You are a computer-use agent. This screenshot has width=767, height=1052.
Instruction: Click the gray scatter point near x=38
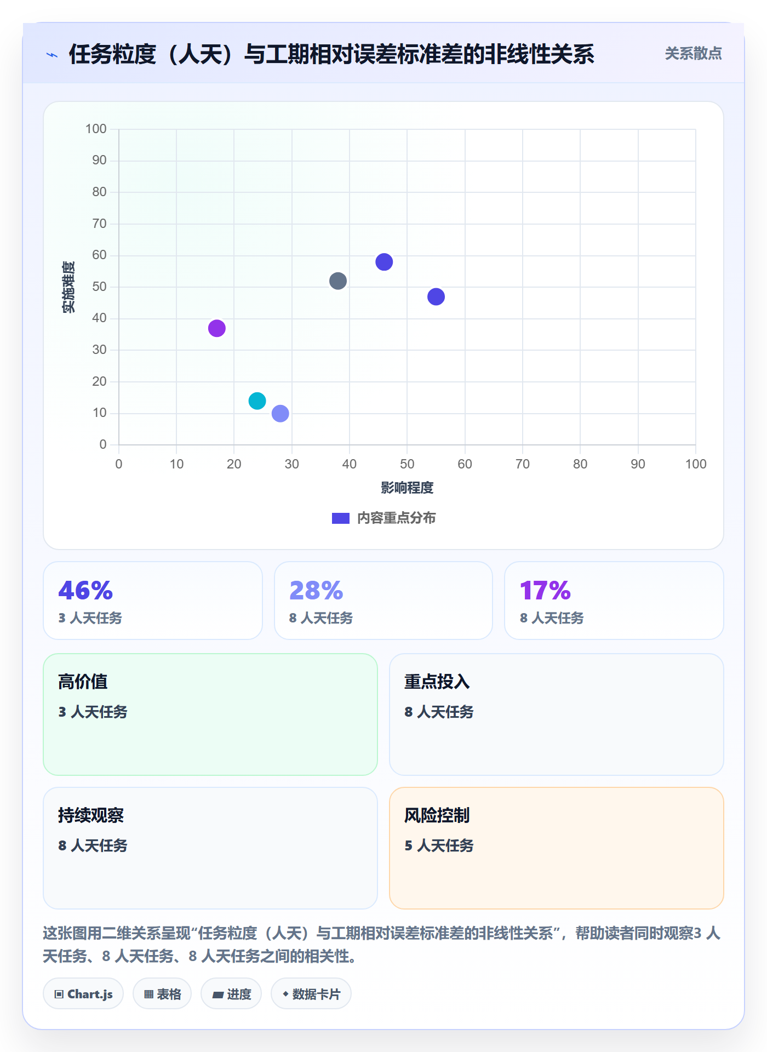pyautogui.click(x=338, y=281)
